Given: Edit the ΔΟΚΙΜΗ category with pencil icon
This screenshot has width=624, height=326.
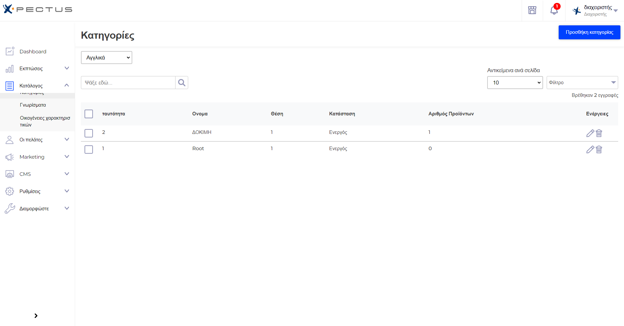Looking at the screenshot, I should coord(590,133).
